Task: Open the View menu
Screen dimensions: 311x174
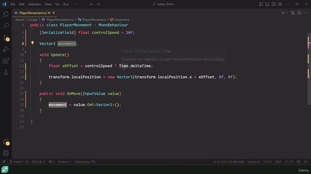Action: pos(48,4)
